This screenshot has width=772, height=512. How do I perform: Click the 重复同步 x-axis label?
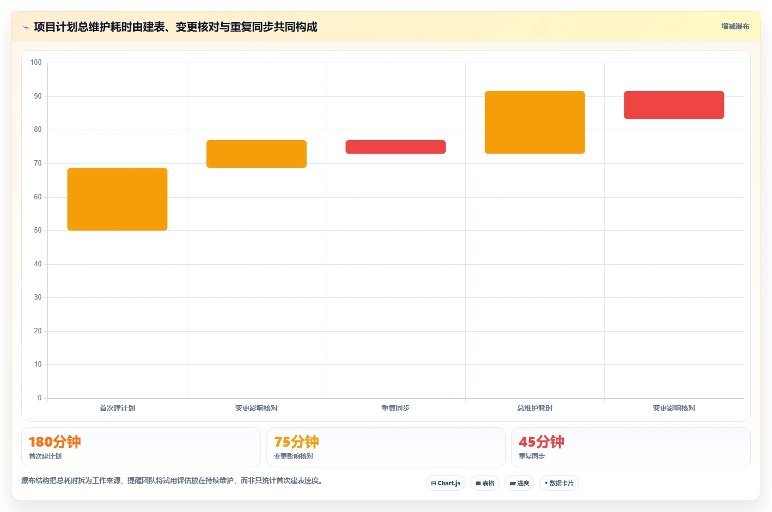(x=396, y=408)
